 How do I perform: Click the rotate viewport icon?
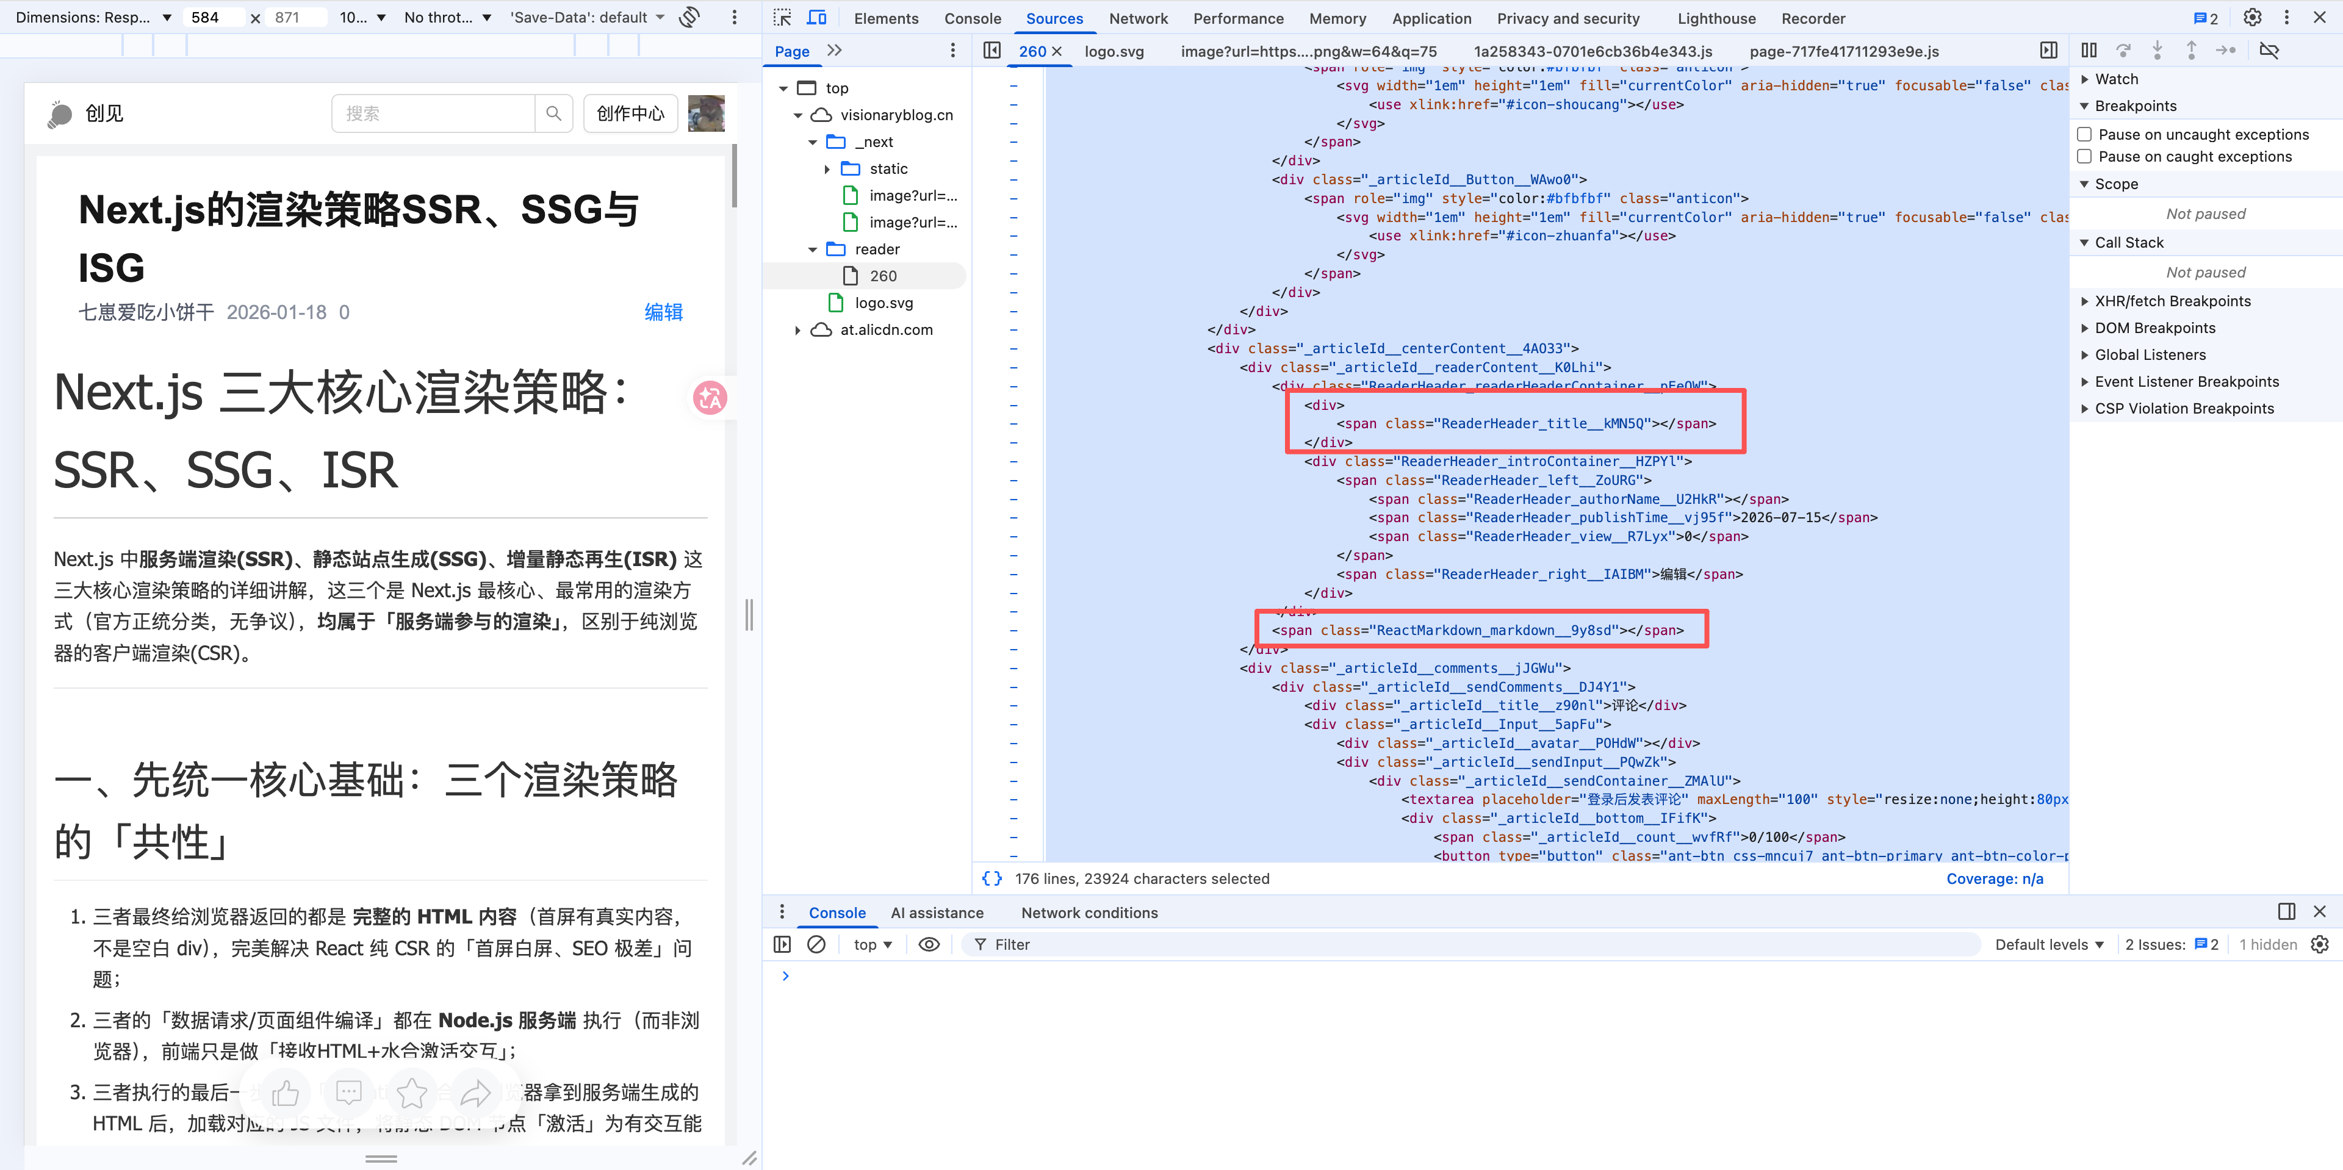690,17
